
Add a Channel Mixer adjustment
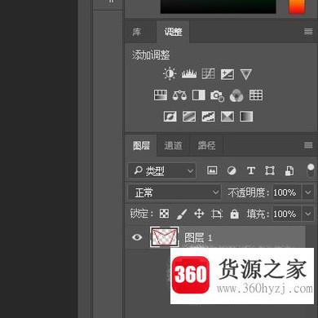(x=236, y=95)
